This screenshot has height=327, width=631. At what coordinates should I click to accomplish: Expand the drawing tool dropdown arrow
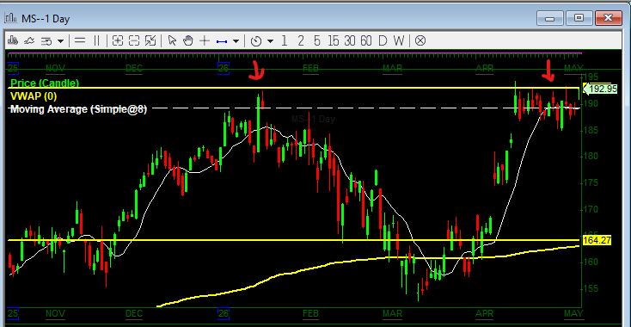click(x=236, y=41)
